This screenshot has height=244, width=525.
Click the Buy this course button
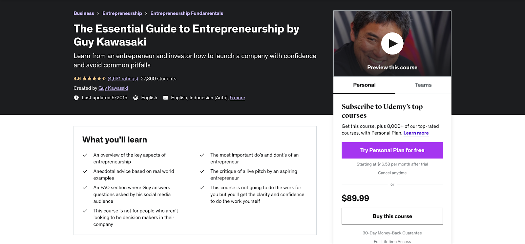(x=392, y=216)
